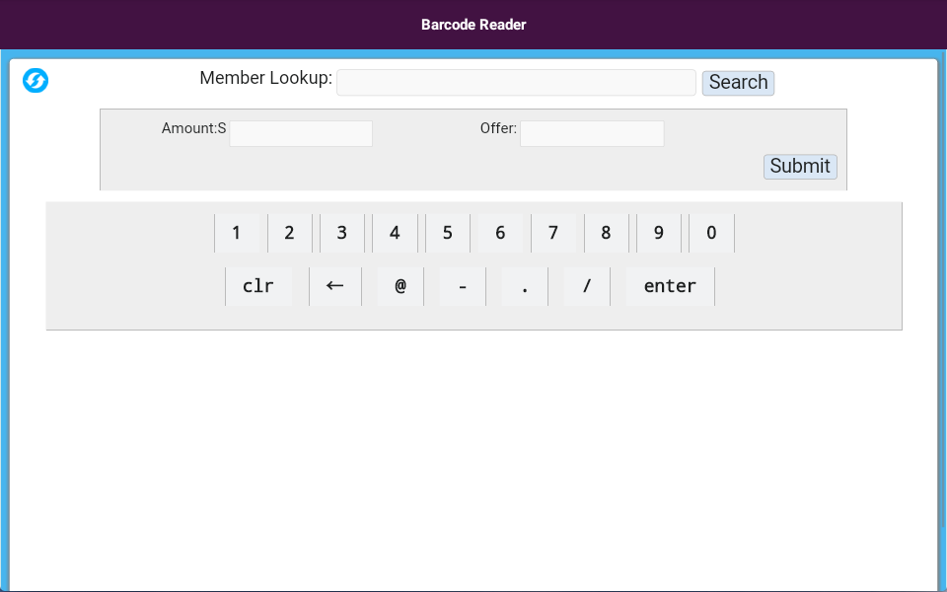Focus the Offer input field

(x=592, y=133)
